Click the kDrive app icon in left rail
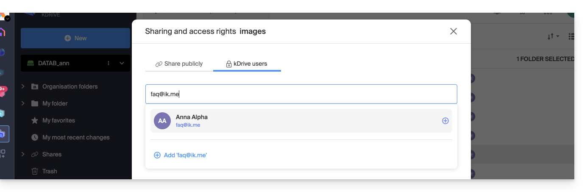587x192 pixels. coord(3,134)
